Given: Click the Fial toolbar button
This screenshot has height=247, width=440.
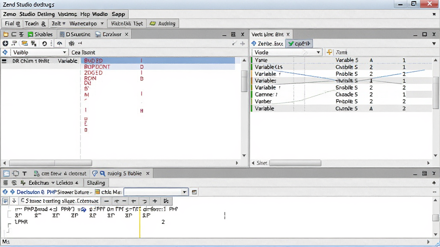Looking at the screenshot, I should (12, 24).
